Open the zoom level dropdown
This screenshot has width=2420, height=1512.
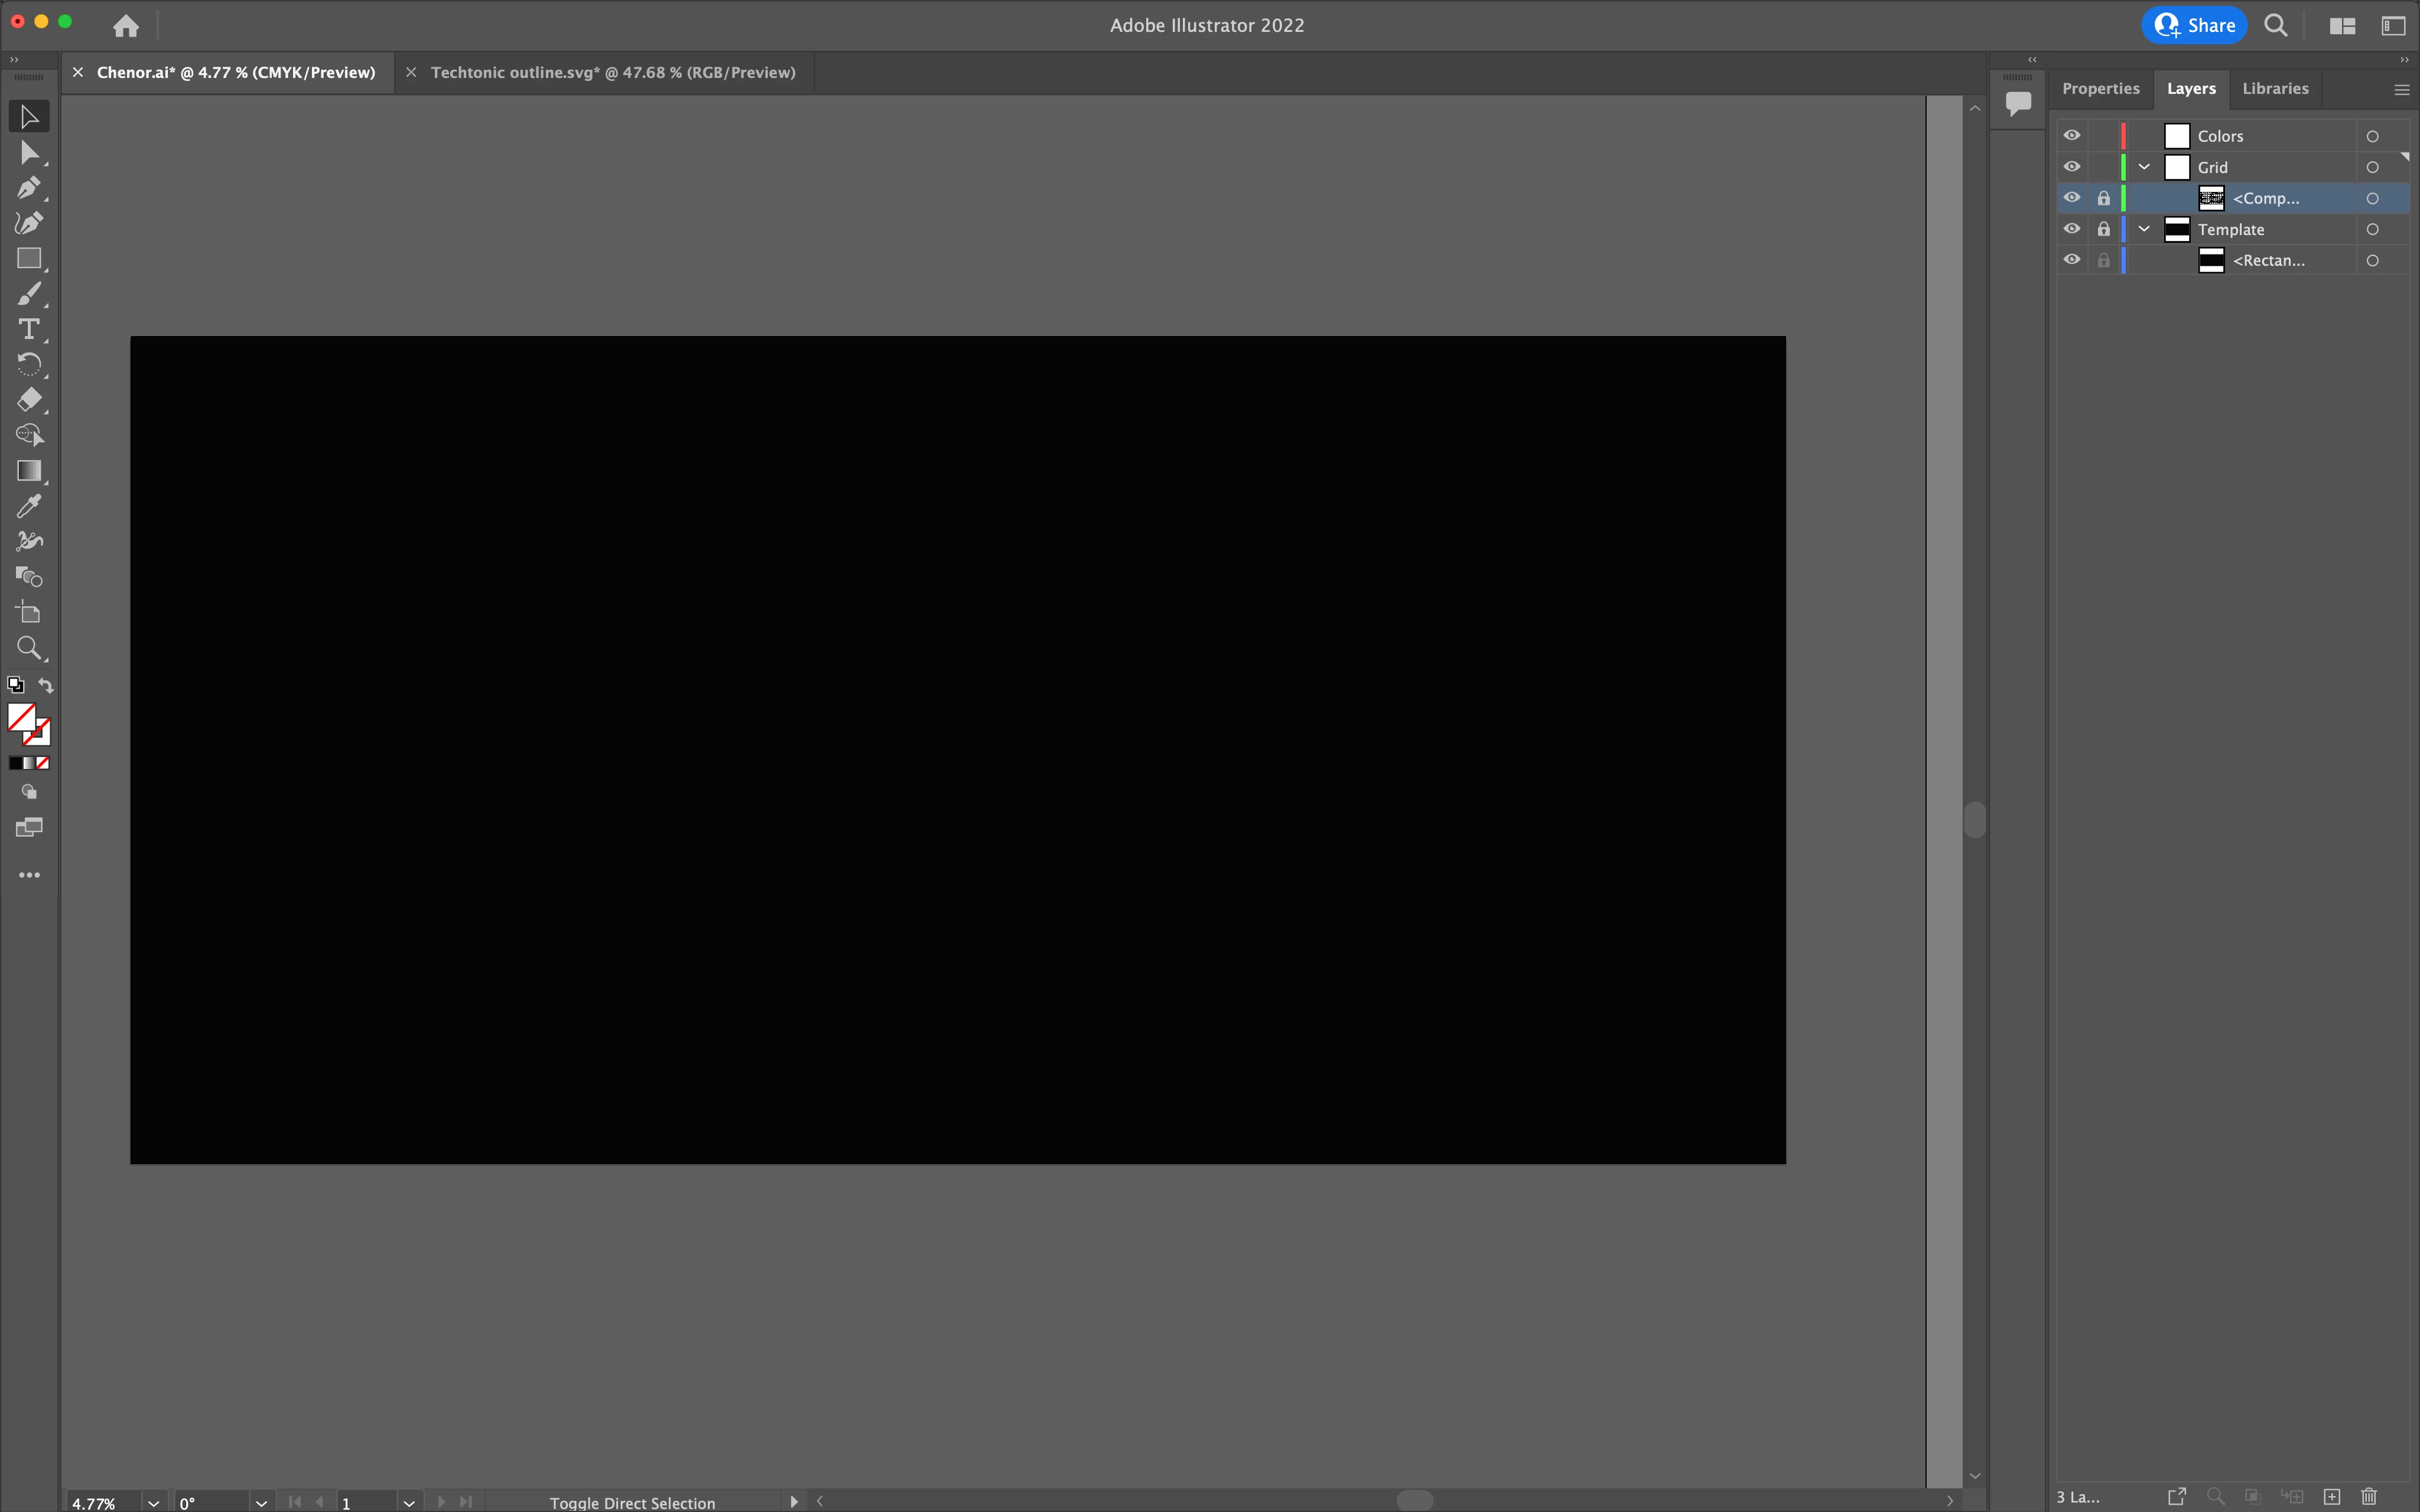point(153,1502)
